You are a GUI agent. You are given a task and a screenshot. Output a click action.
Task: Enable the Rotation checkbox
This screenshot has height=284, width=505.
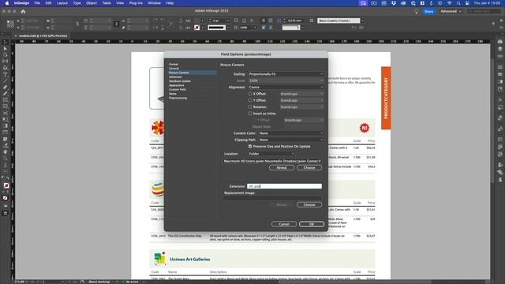click(250, 106)
